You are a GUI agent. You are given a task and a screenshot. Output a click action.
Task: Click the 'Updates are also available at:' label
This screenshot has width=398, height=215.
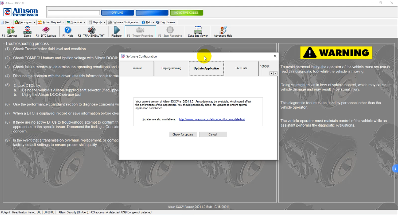click(x=159, y=119)
